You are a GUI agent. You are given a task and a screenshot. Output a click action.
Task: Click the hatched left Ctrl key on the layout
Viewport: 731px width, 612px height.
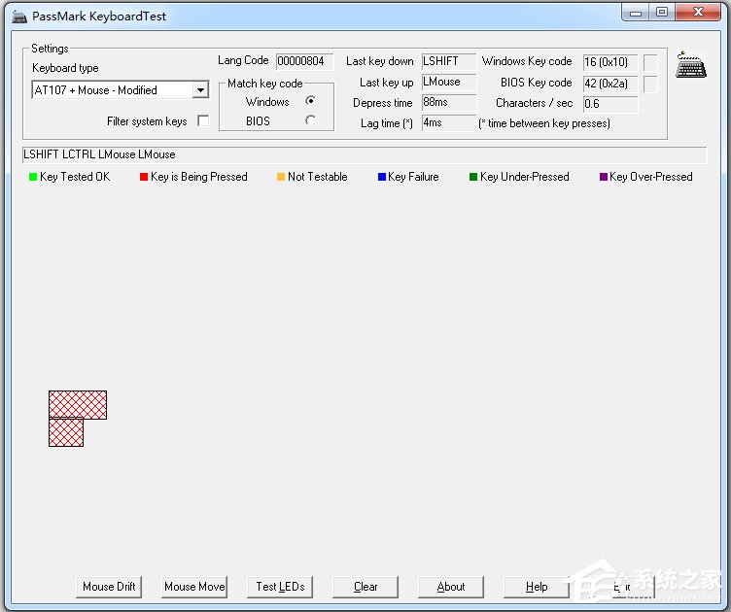pyautogui.click(x=66, y=432)
